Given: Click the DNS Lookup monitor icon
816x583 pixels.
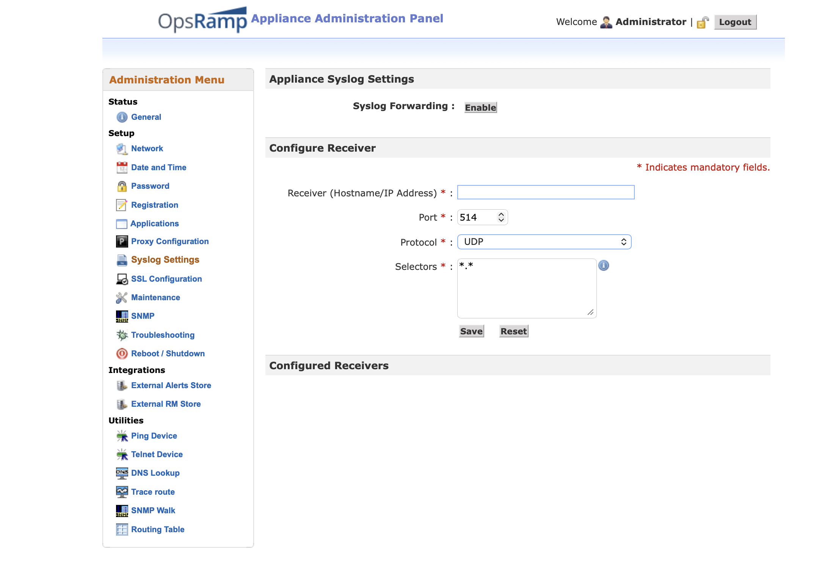Looking at the screenshot, I should [x=122, y=473].
